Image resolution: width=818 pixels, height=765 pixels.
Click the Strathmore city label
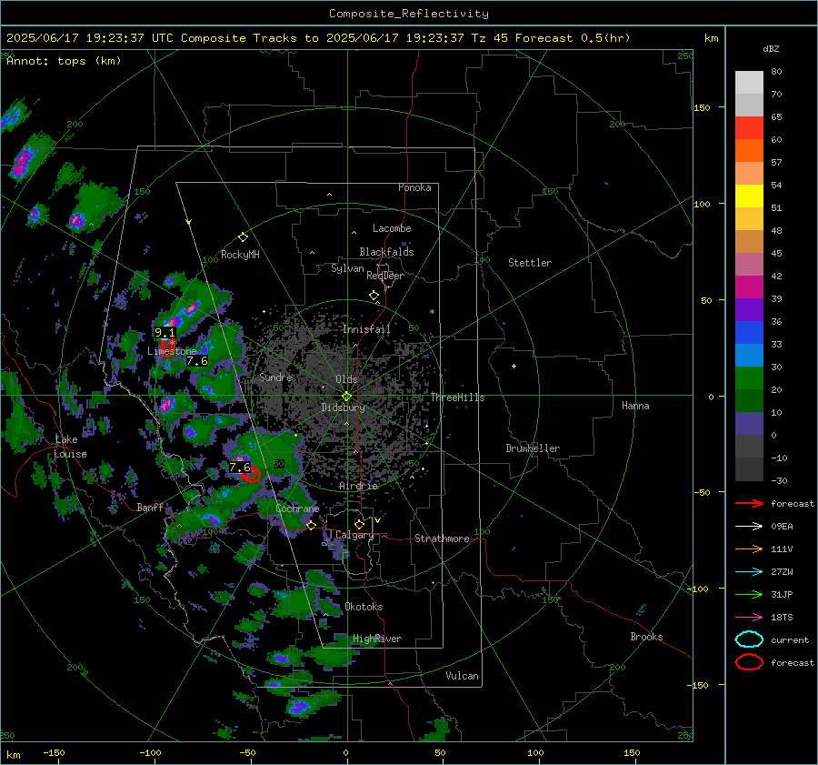point(442,539)
